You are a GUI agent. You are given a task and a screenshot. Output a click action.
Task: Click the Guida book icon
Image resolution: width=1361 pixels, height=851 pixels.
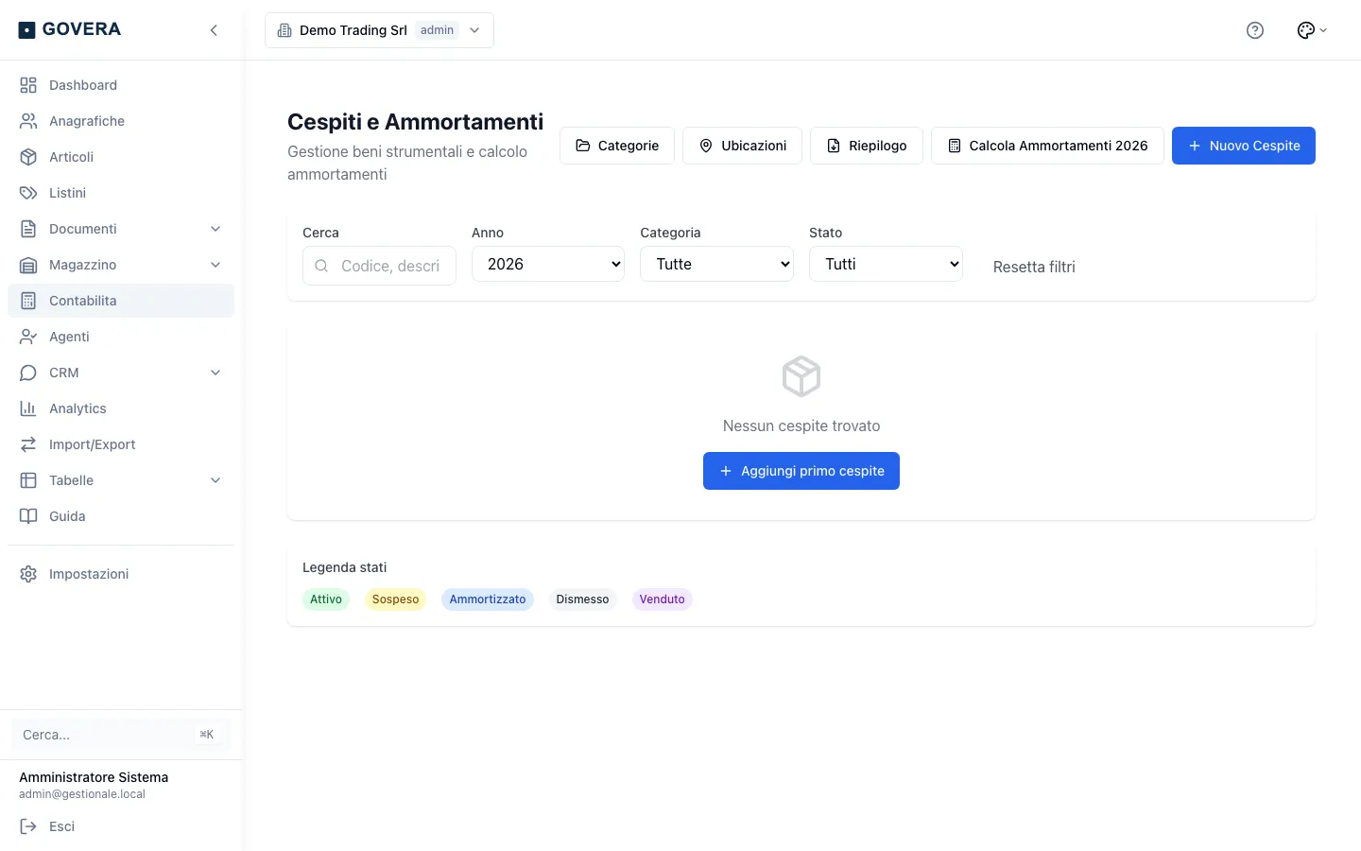[x=28, y=516]
